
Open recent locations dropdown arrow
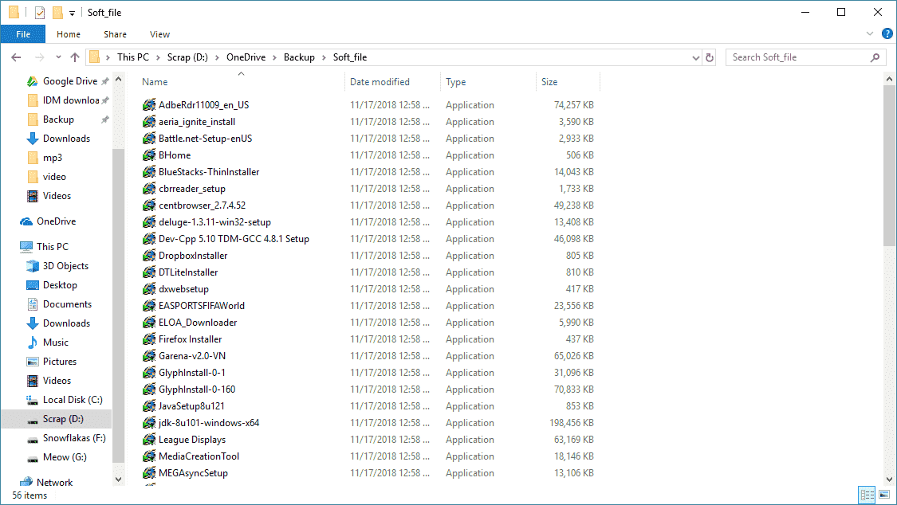tap(58, 57)
